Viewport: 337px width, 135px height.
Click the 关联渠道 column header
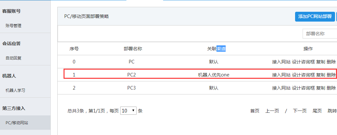216,49
